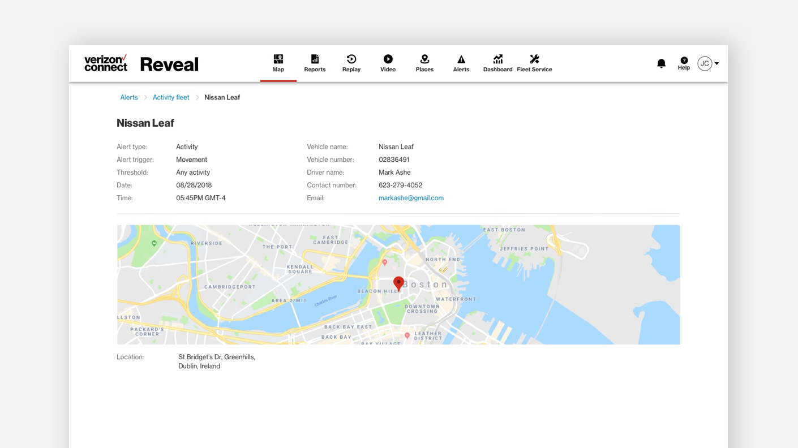Open the Activity fleet breadcrumb
The width and height of the screenshot is (798, 448).
coord(170,97)
